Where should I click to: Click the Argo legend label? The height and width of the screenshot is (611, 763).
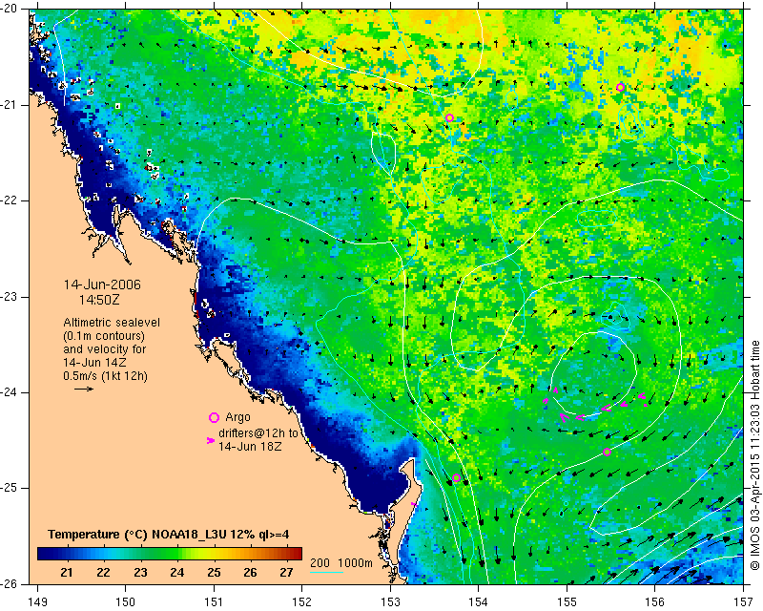click(237, 417)
